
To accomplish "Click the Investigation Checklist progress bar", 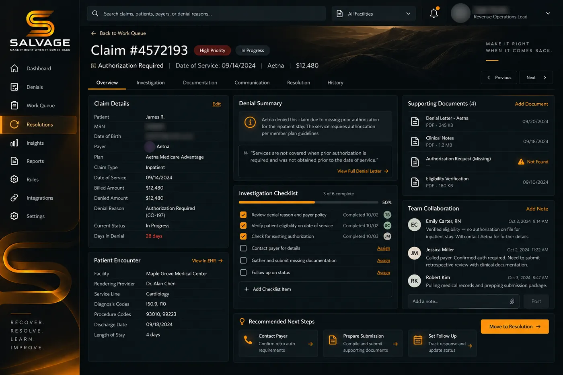I will coord(308,202).
